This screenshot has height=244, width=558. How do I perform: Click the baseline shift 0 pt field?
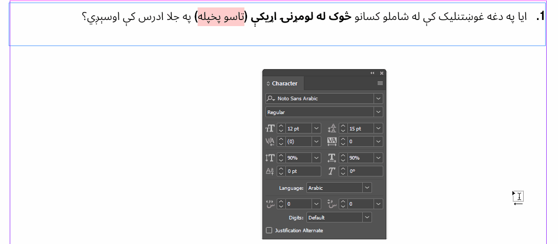click(303, 171)
